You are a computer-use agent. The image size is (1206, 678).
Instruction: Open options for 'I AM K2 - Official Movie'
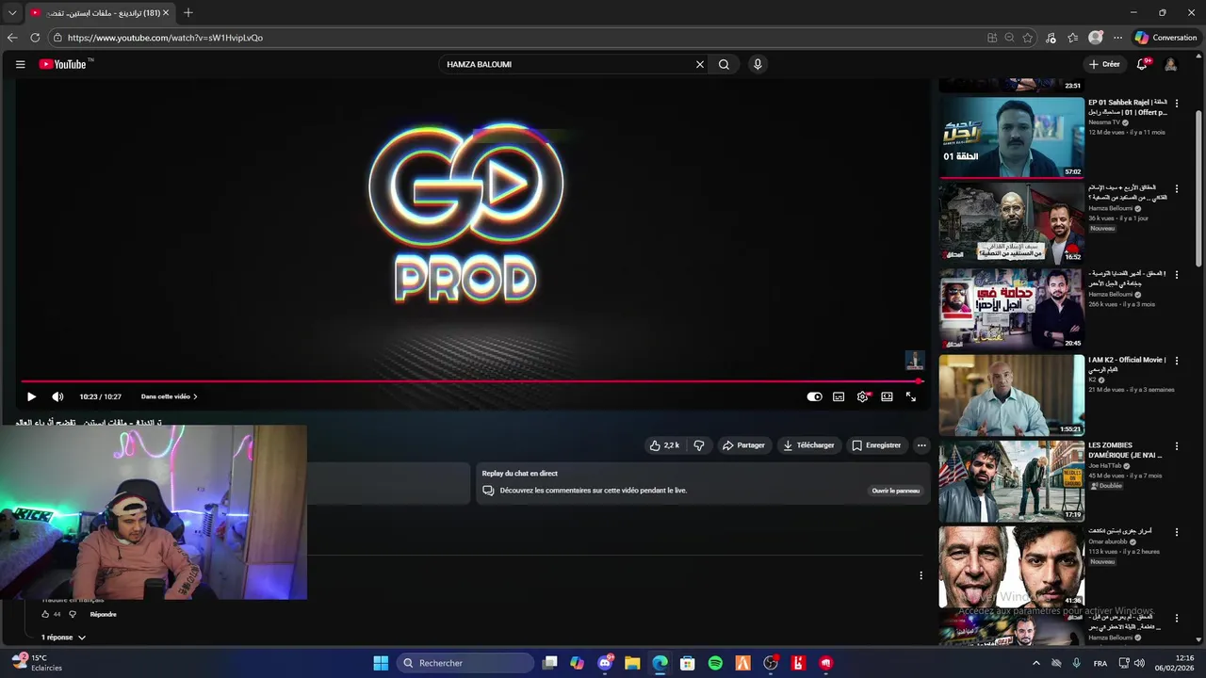coord(1176,360)
